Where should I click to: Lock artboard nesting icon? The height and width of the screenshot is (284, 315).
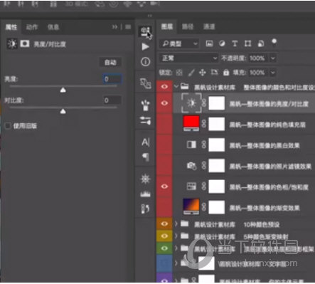click(214, 72)
